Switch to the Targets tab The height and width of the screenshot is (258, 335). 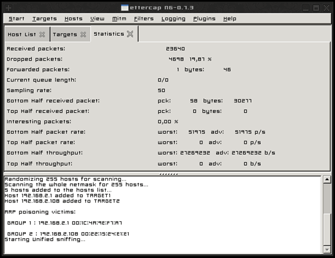click(x=65, y=35)
